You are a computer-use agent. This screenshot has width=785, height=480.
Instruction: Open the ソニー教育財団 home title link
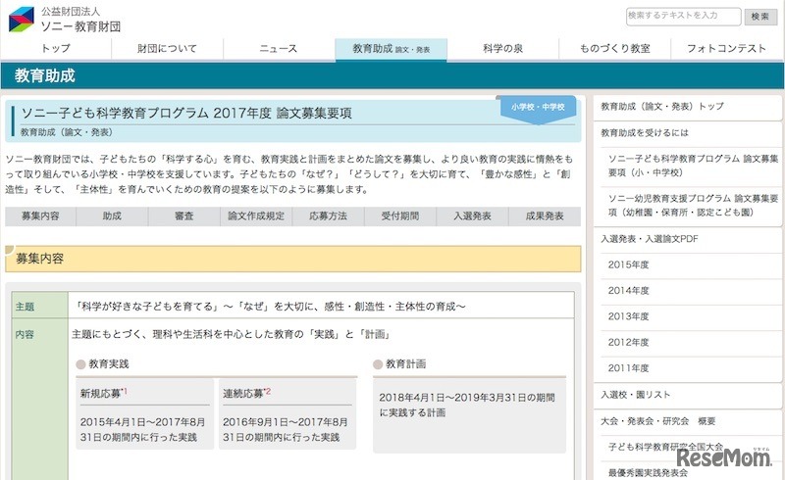coord(80,26)
